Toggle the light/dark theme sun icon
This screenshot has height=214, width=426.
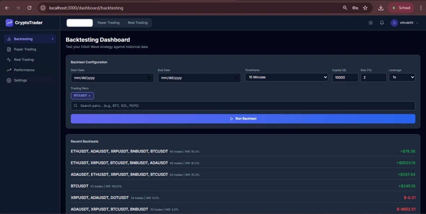click(x=371, y=23)
